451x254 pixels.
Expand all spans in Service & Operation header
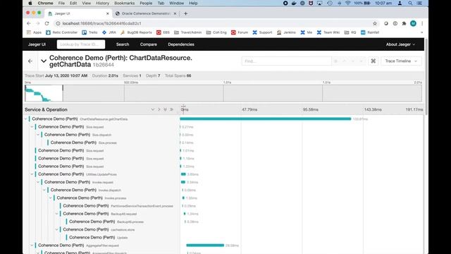165,110
